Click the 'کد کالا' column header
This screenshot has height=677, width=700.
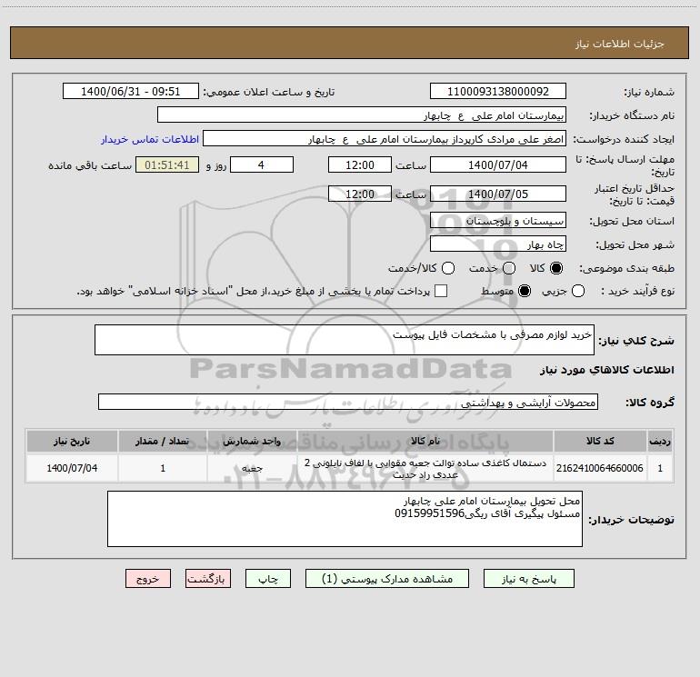pyautogui.click(x=600, y=441)
